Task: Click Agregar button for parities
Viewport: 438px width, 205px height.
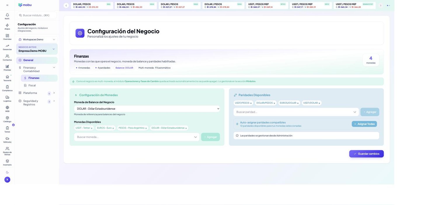Action: [x=370, y=112]
